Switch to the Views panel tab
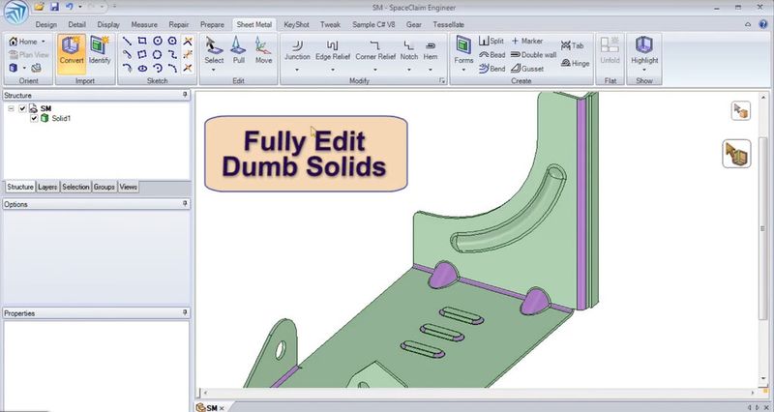The width and height of the screenshot is (774, 412). click(129, 187)
